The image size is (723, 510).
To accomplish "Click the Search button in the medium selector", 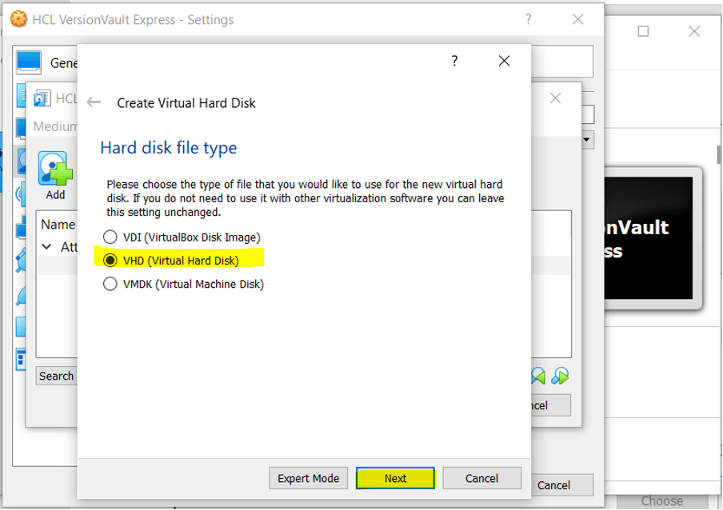I will pos(56,376).
